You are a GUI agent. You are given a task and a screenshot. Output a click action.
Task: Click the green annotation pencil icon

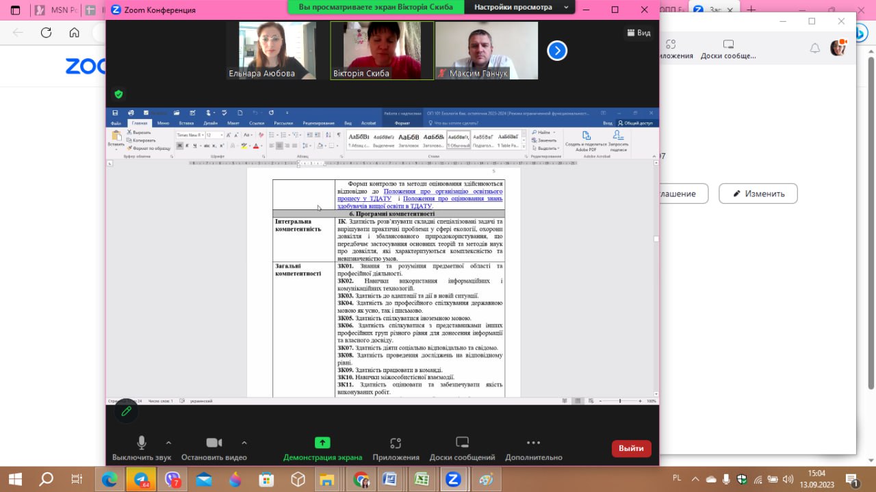tap(126, 411)
